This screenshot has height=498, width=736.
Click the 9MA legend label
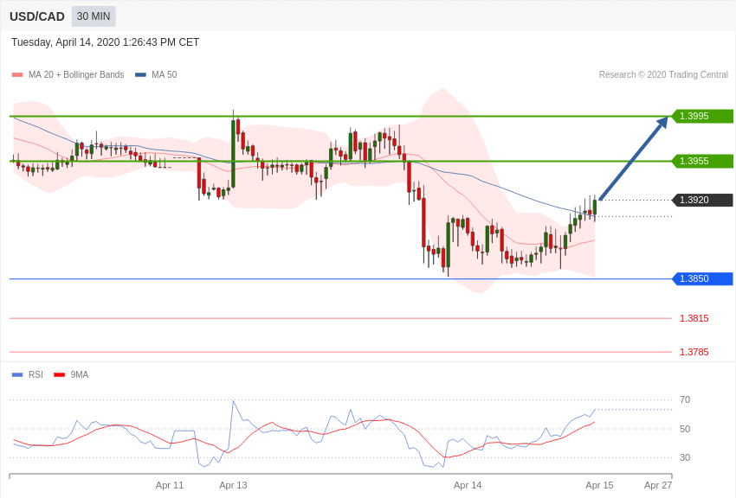(80, 374)
